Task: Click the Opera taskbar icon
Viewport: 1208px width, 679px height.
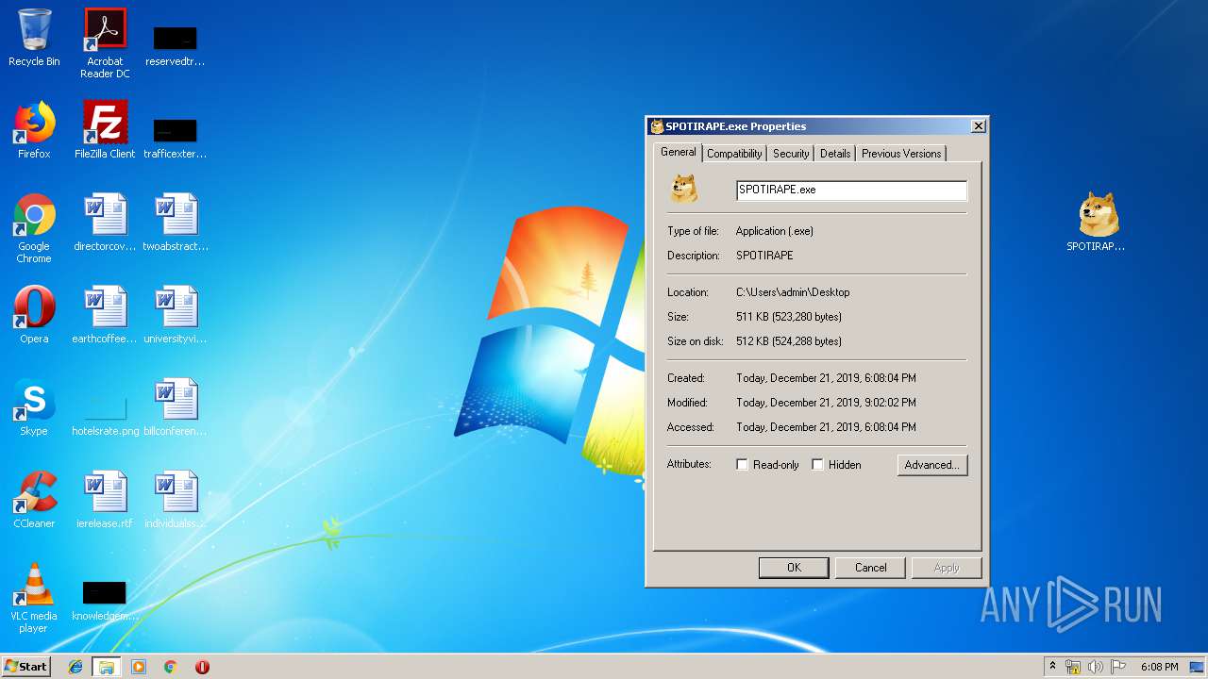Action: pyautogui.click(x=202, y=667)
